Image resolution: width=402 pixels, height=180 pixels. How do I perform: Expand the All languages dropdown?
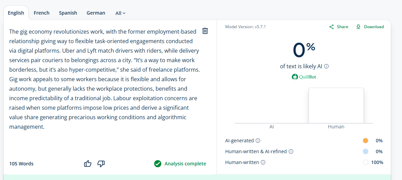(x=121, y=13)
